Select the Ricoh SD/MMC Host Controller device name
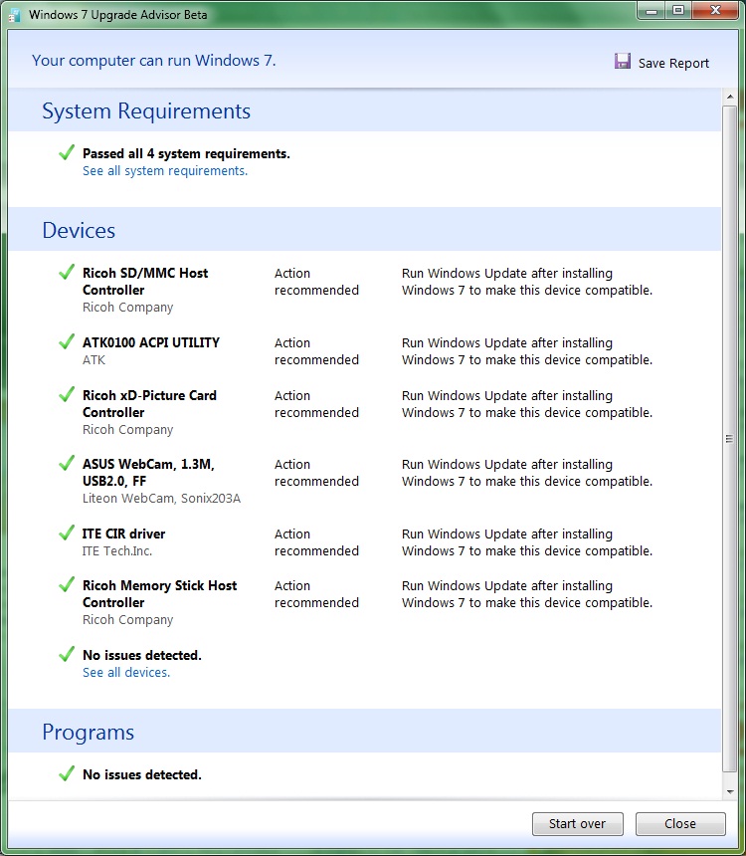The image size is (746, 856). coord(145,282)
